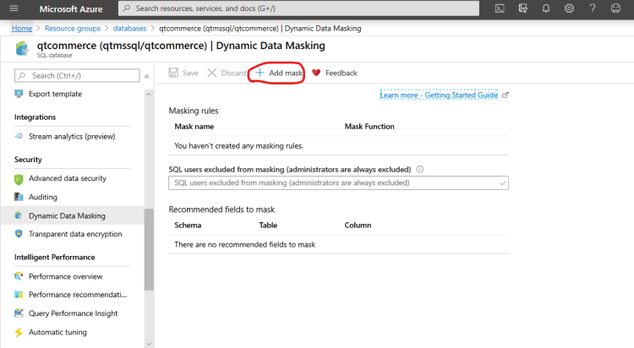
Task: Select Dynamic Data Masking in sidebar
Action: pos(67,215)
